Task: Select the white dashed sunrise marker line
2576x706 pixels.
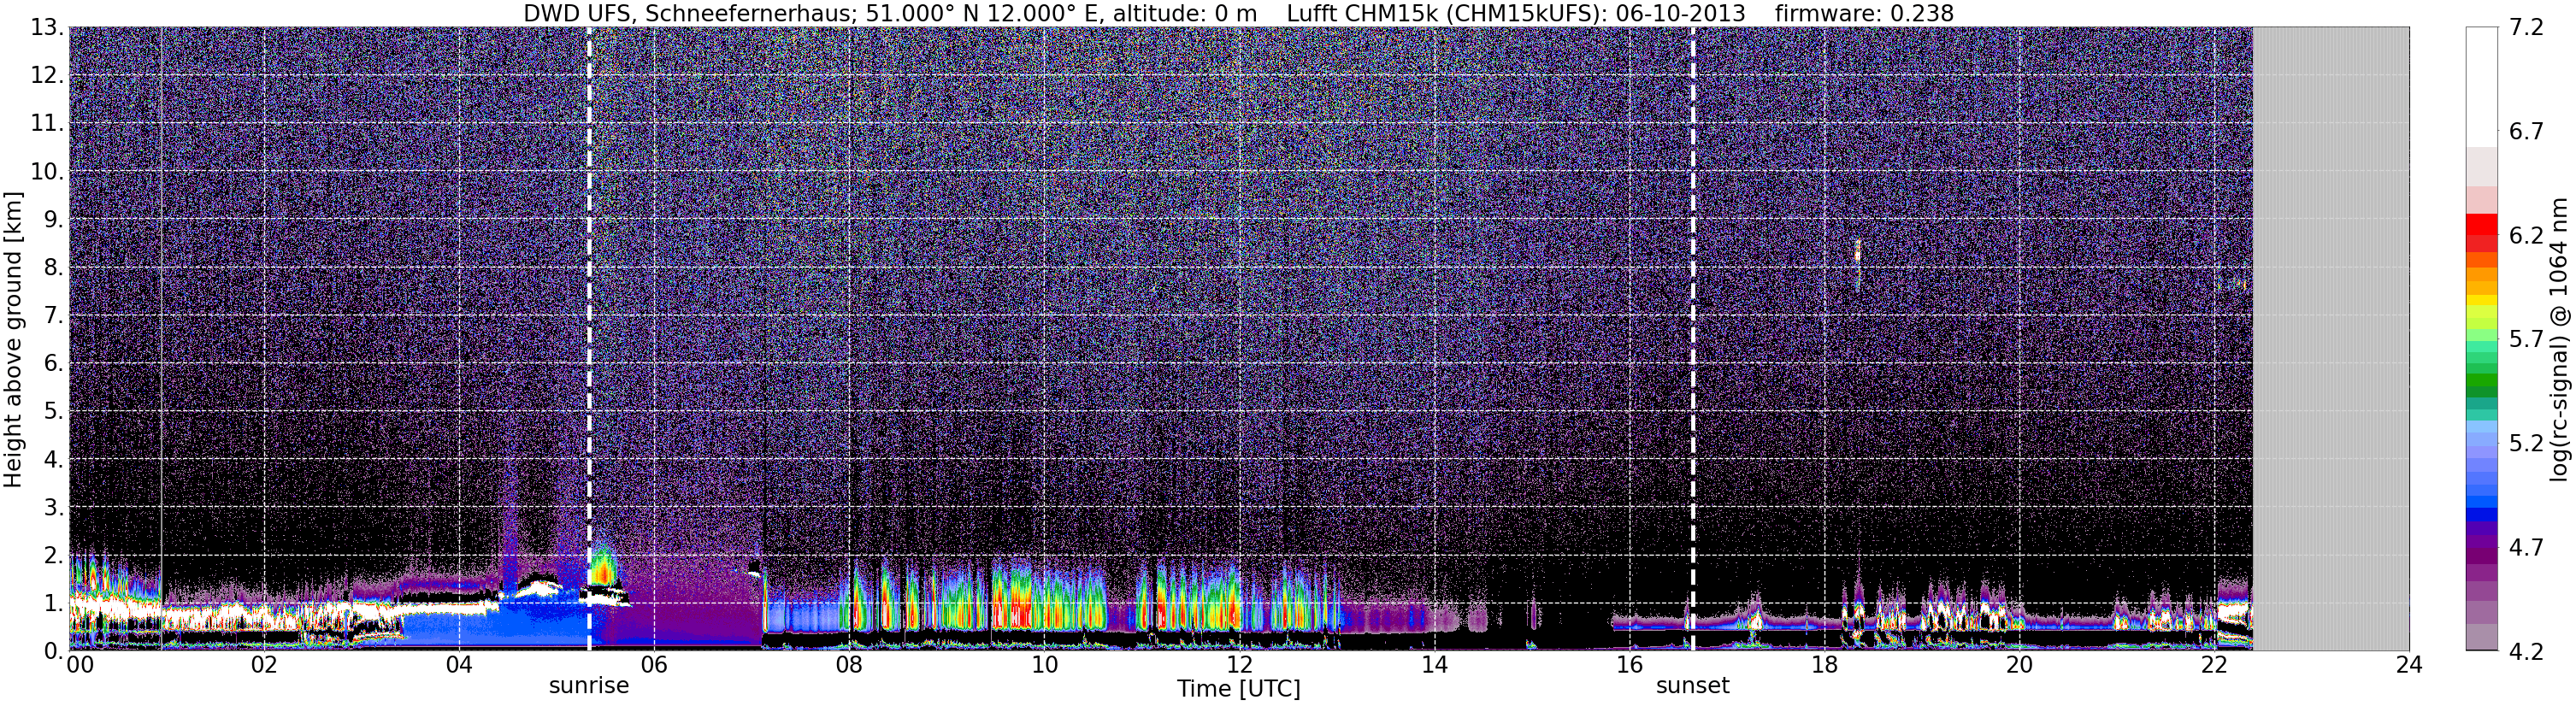Action: [589, 339]
